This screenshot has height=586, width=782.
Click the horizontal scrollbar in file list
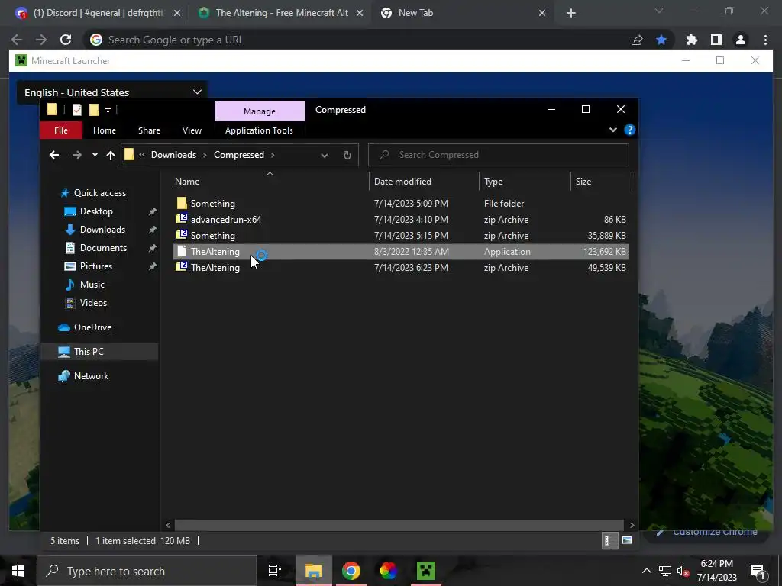399,525
